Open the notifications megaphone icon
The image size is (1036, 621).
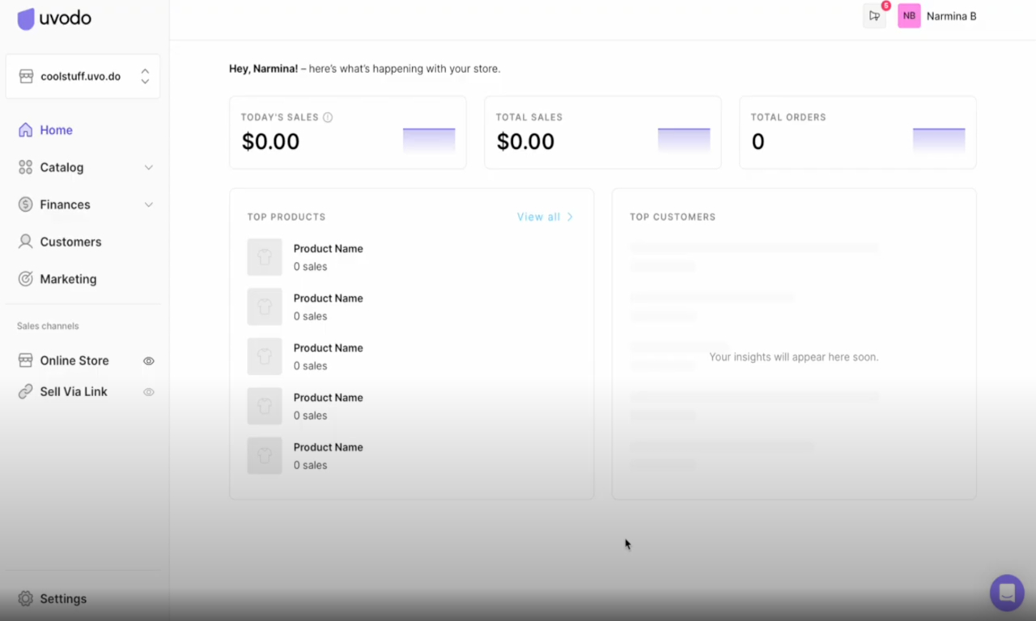[x=874, y=15]
